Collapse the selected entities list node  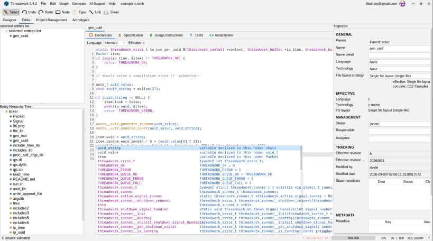coord(3,31)
